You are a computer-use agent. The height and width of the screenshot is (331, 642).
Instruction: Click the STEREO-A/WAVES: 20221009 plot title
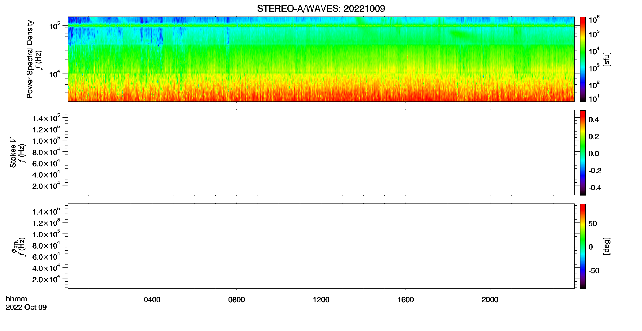coord(321,9)
